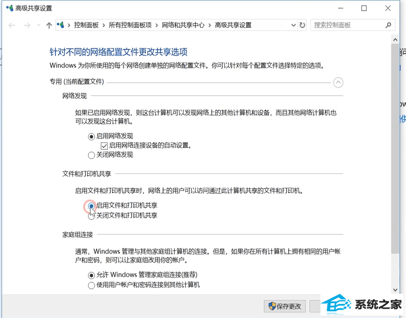Close the 高级共享设置 window
The image size is (406, 318).
388,8
